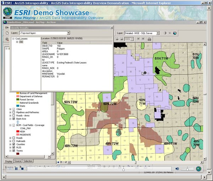This screenshot has width=213, height=181.
Task: Expand the 182 feature node
Action: (17, 42)
